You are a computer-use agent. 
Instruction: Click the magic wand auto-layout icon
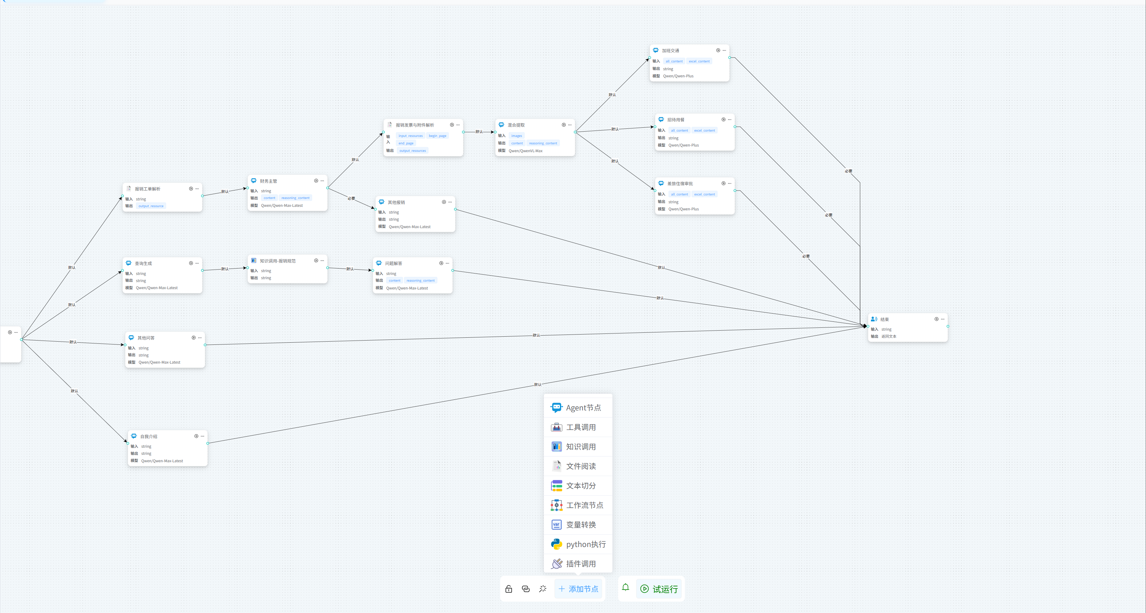pyautogui.click(x=542, y=589)
